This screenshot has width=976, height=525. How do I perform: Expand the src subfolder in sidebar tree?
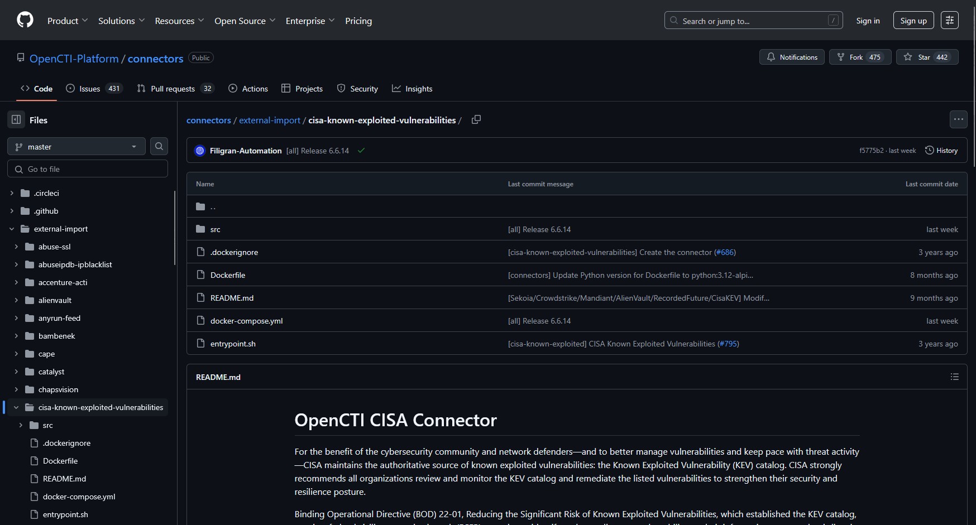pos(21,425)
